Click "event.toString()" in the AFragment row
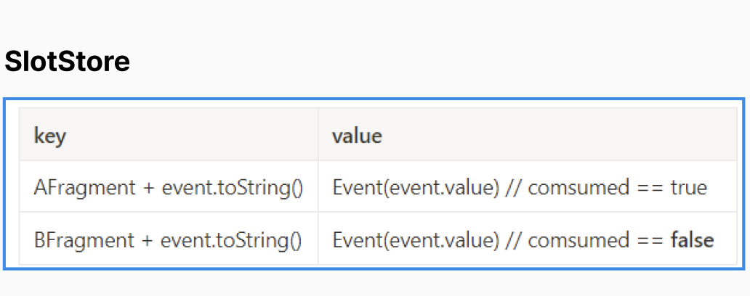750x296 pixels. point(232,187)
